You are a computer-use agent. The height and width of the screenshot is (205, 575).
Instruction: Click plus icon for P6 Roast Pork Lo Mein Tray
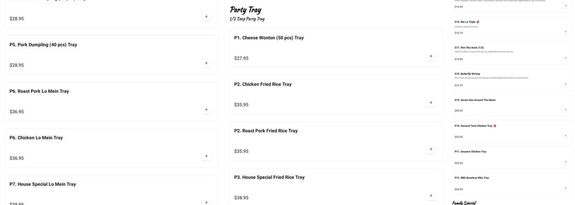pos(206,109)
